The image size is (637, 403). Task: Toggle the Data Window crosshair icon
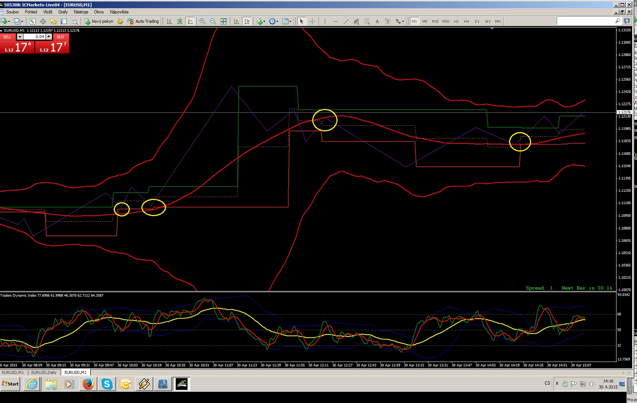43,21
